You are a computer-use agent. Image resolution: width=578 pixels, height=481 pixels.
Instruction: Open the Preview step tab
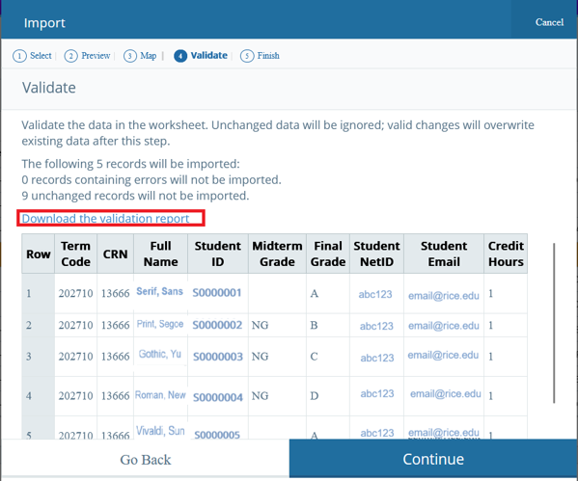click(x=88, y=56)
